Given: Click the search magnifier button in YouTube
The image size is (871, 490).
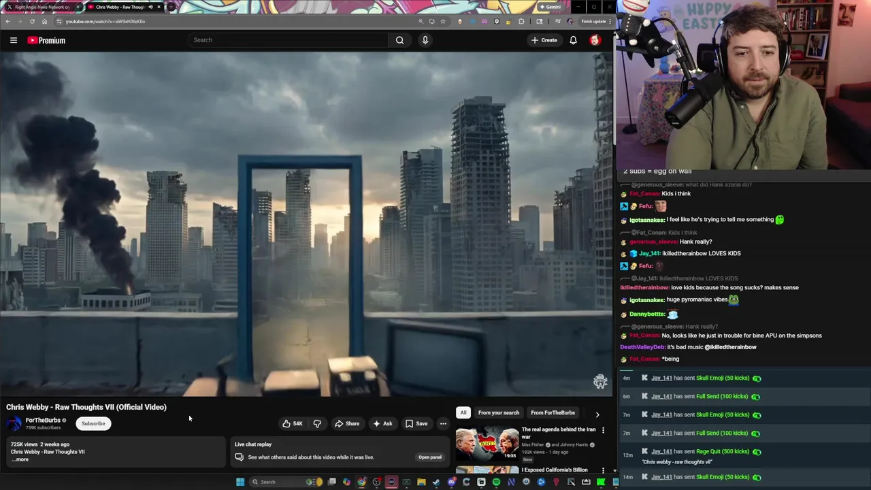Looking at the screenshot, I should (x=399, y=40).
